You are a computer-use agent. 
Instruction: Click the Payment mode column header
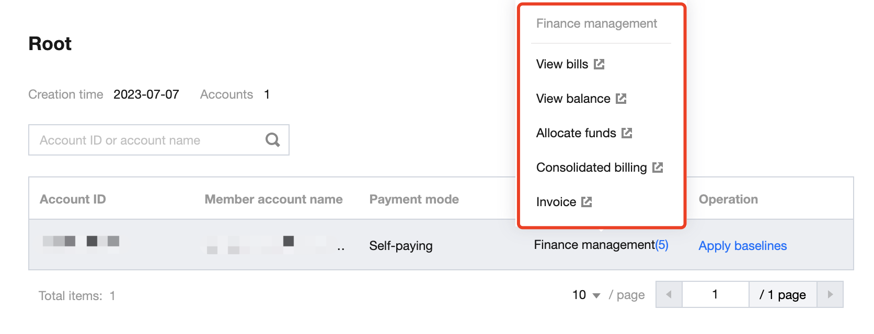pos(414,199)
